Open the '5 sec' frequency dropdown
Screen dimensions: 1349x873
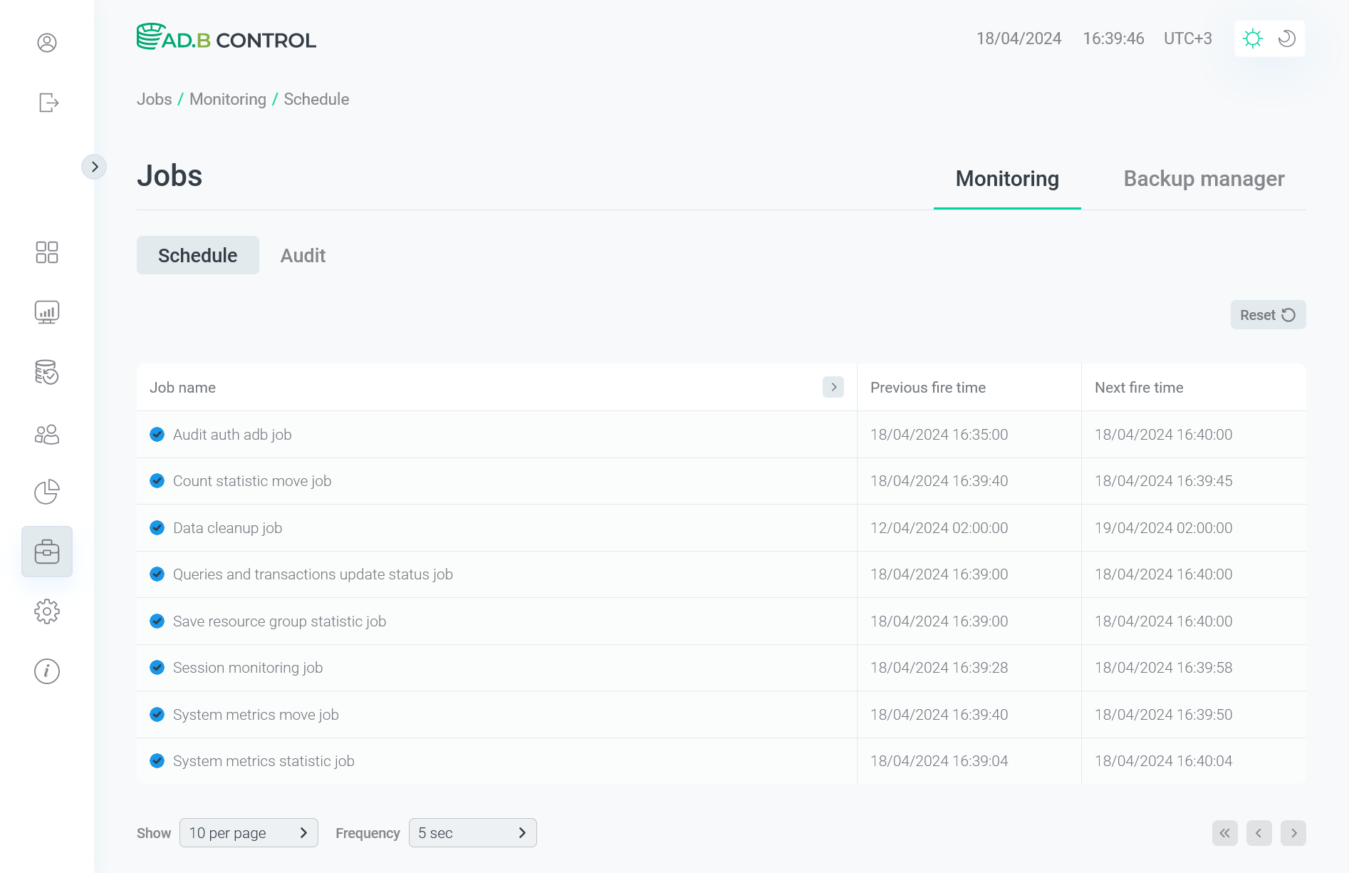click(472, 832)
